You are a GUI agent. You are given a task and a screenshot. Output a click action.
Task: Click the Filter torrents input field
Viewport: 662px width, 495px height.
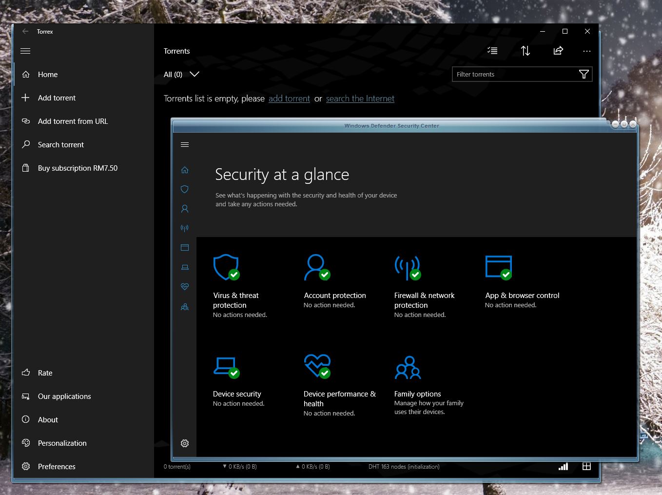(x=514, y=74)
